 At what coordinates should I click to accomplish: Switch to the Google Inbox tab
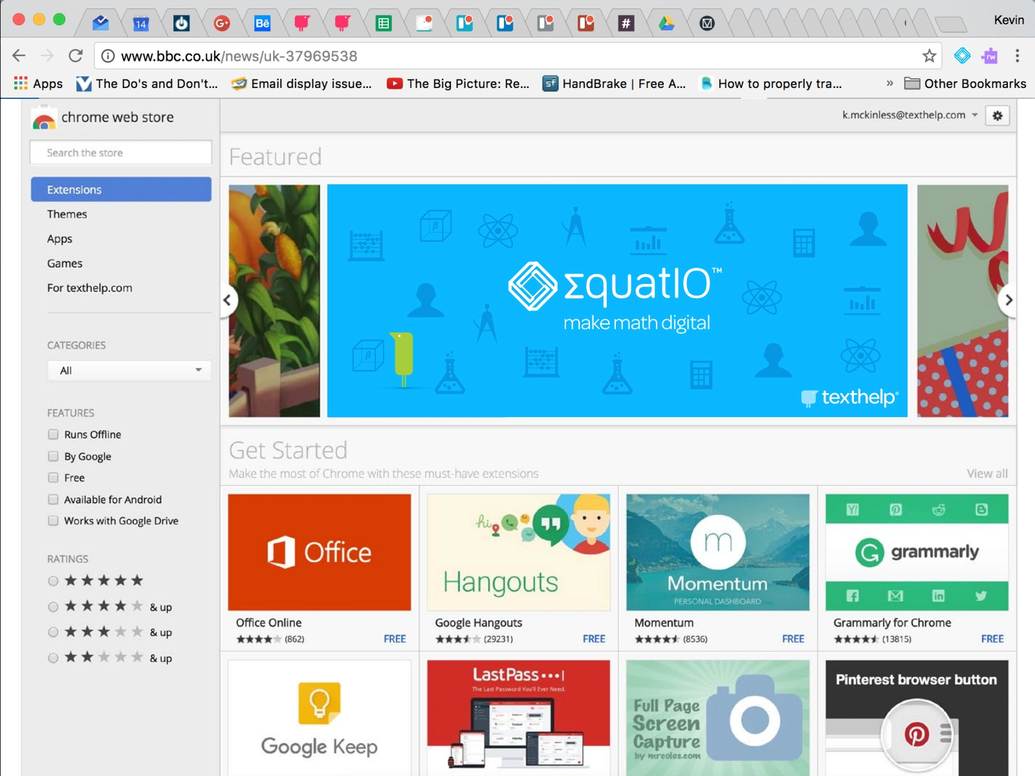(100, 23)
